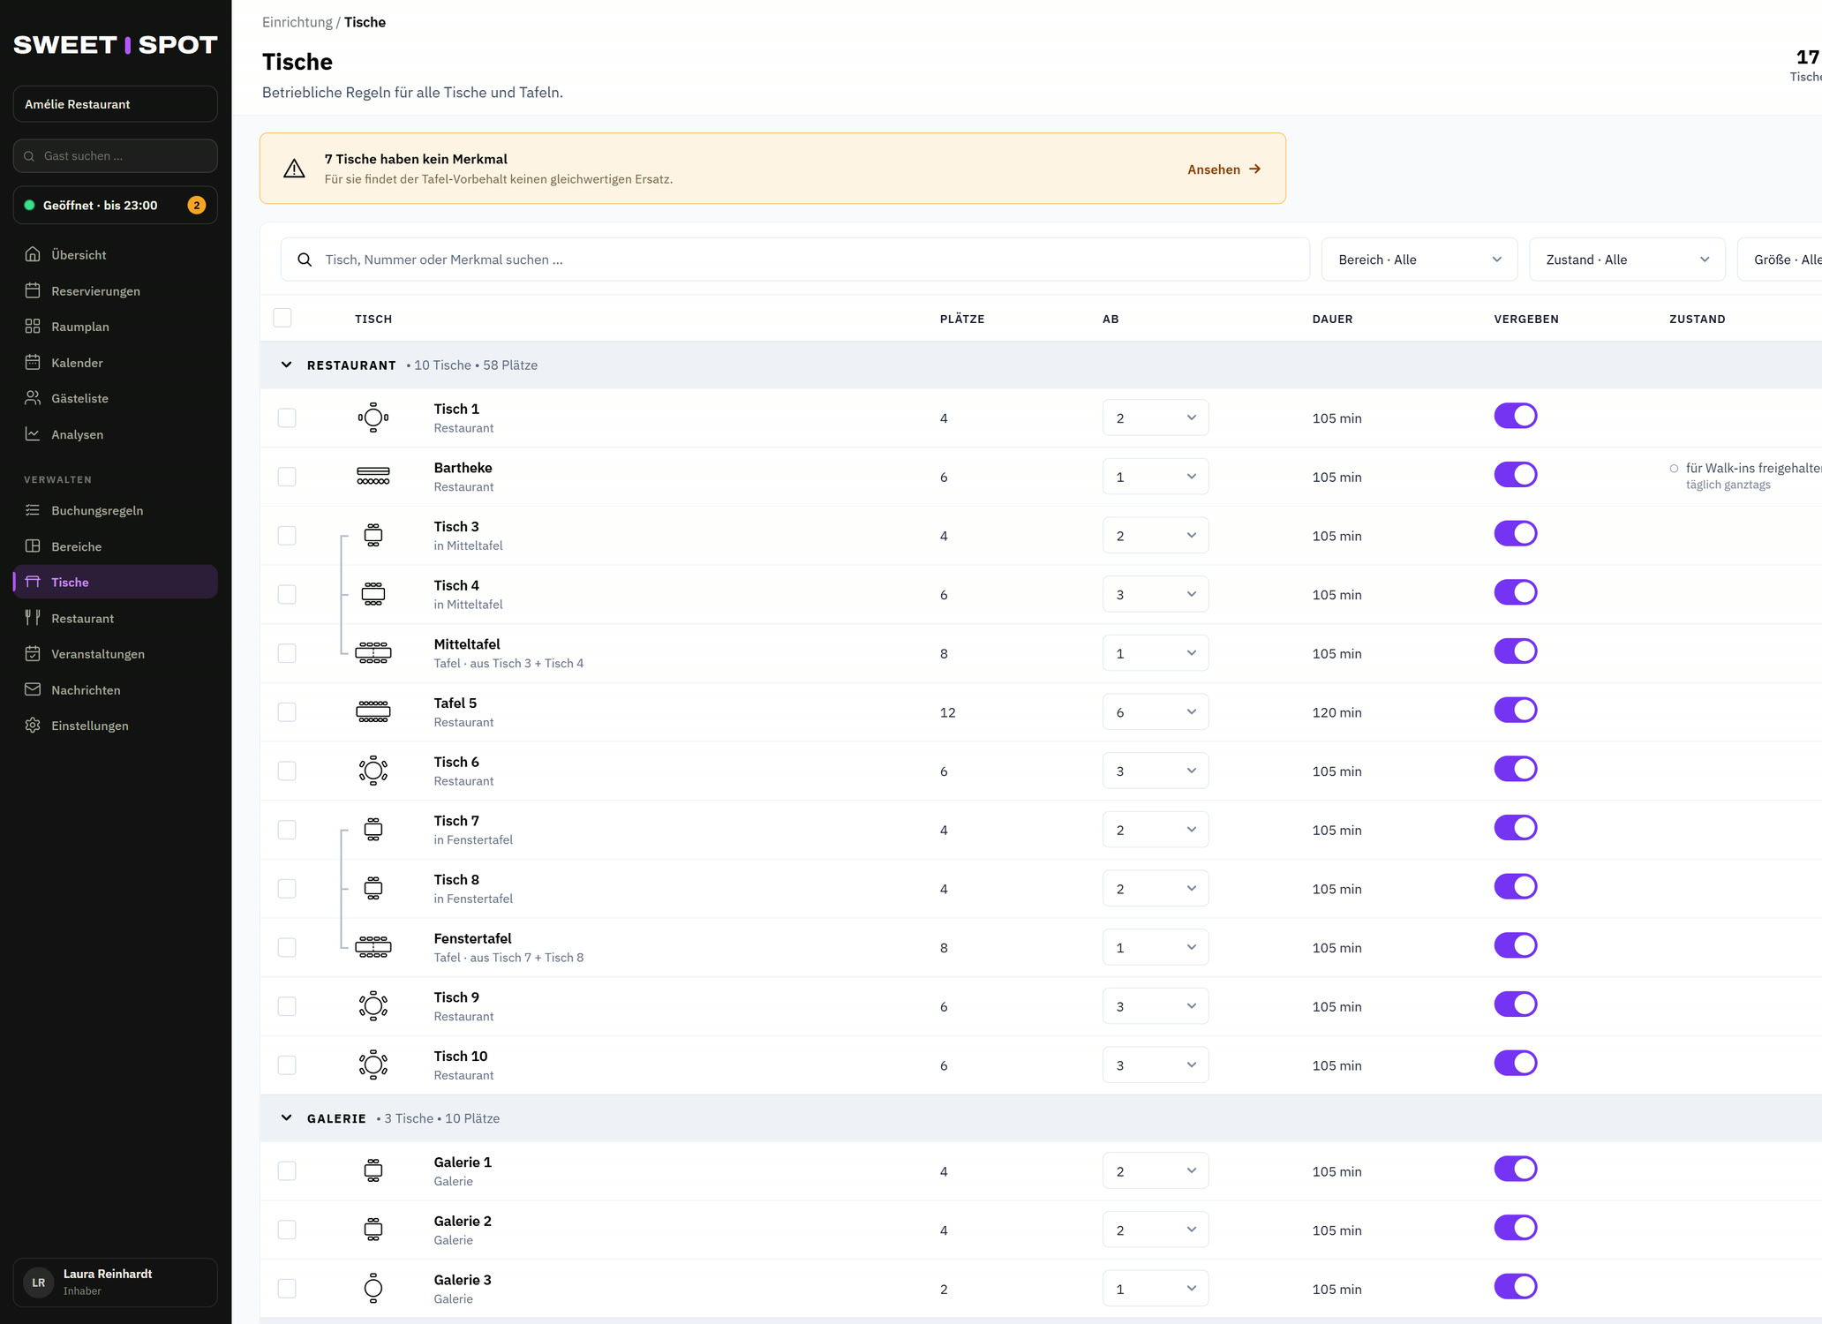The width and height of the screenshot is (1822, 1324).
Task: Click the Tisch 9 name text
Action: (x=456, y=997)
